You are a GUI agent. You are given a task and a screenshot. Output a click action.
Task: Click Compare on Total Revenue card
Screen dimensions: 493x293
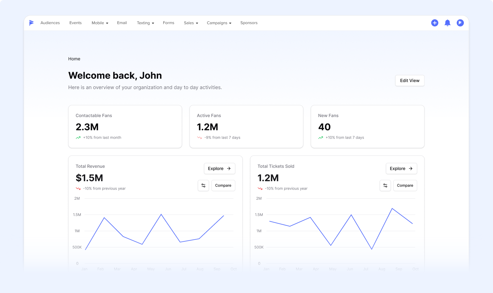(223, 185)
